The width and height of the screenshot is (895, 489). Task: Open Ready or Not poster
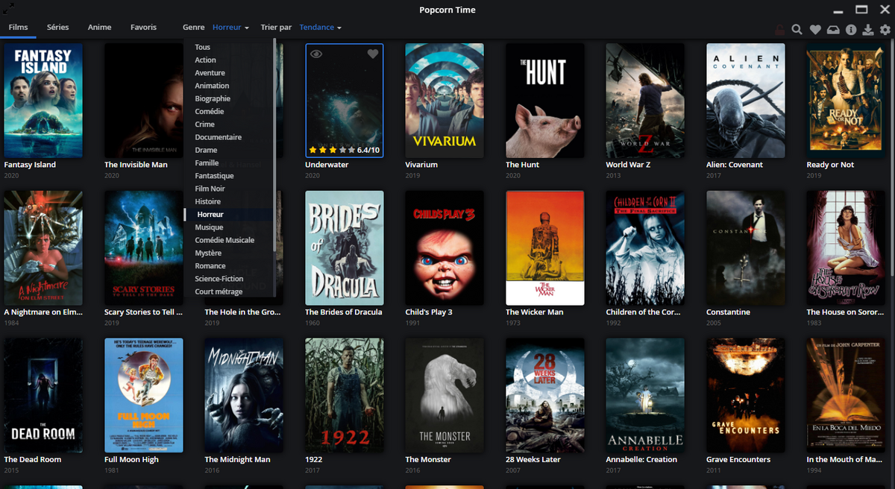click(x=846, y=101)
